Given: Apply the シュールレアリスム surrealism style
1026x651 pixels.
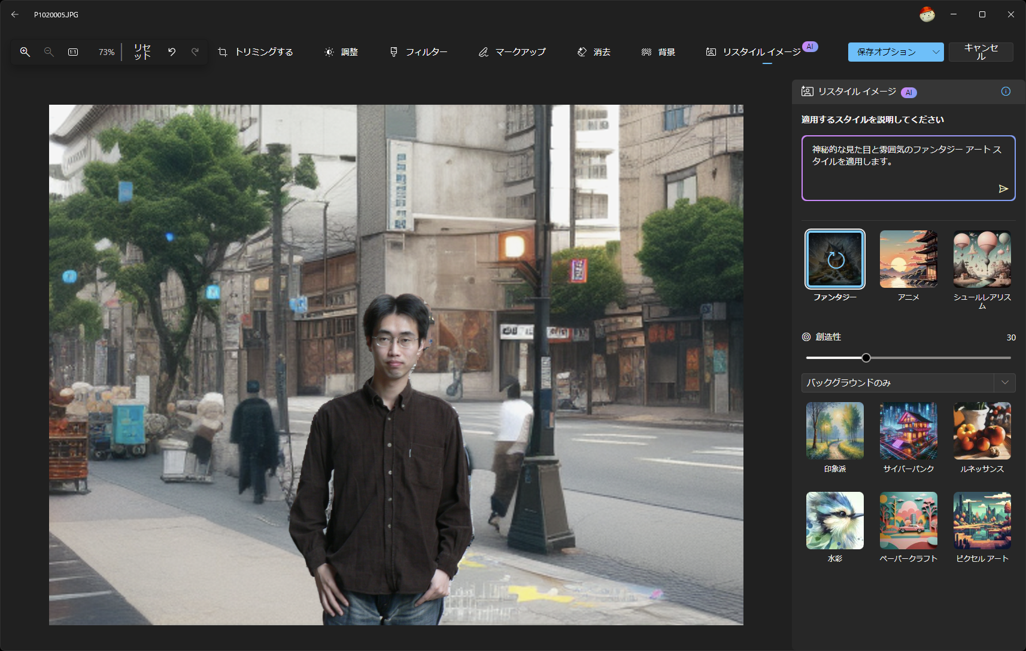Looking at the screenshot, I should click(982, 259).
